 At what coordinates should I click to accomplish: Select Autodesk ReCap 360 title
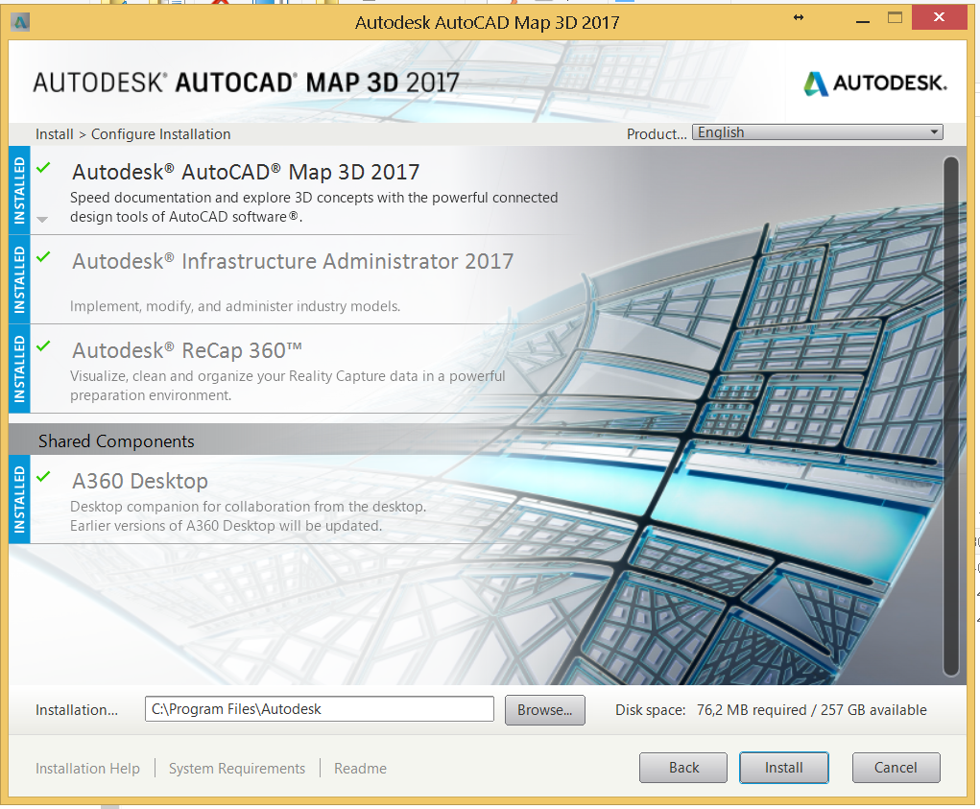187,350
